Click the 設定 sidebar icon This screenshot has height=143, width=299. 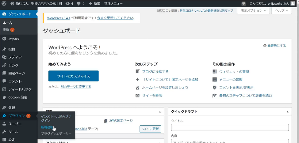(4, 140)
